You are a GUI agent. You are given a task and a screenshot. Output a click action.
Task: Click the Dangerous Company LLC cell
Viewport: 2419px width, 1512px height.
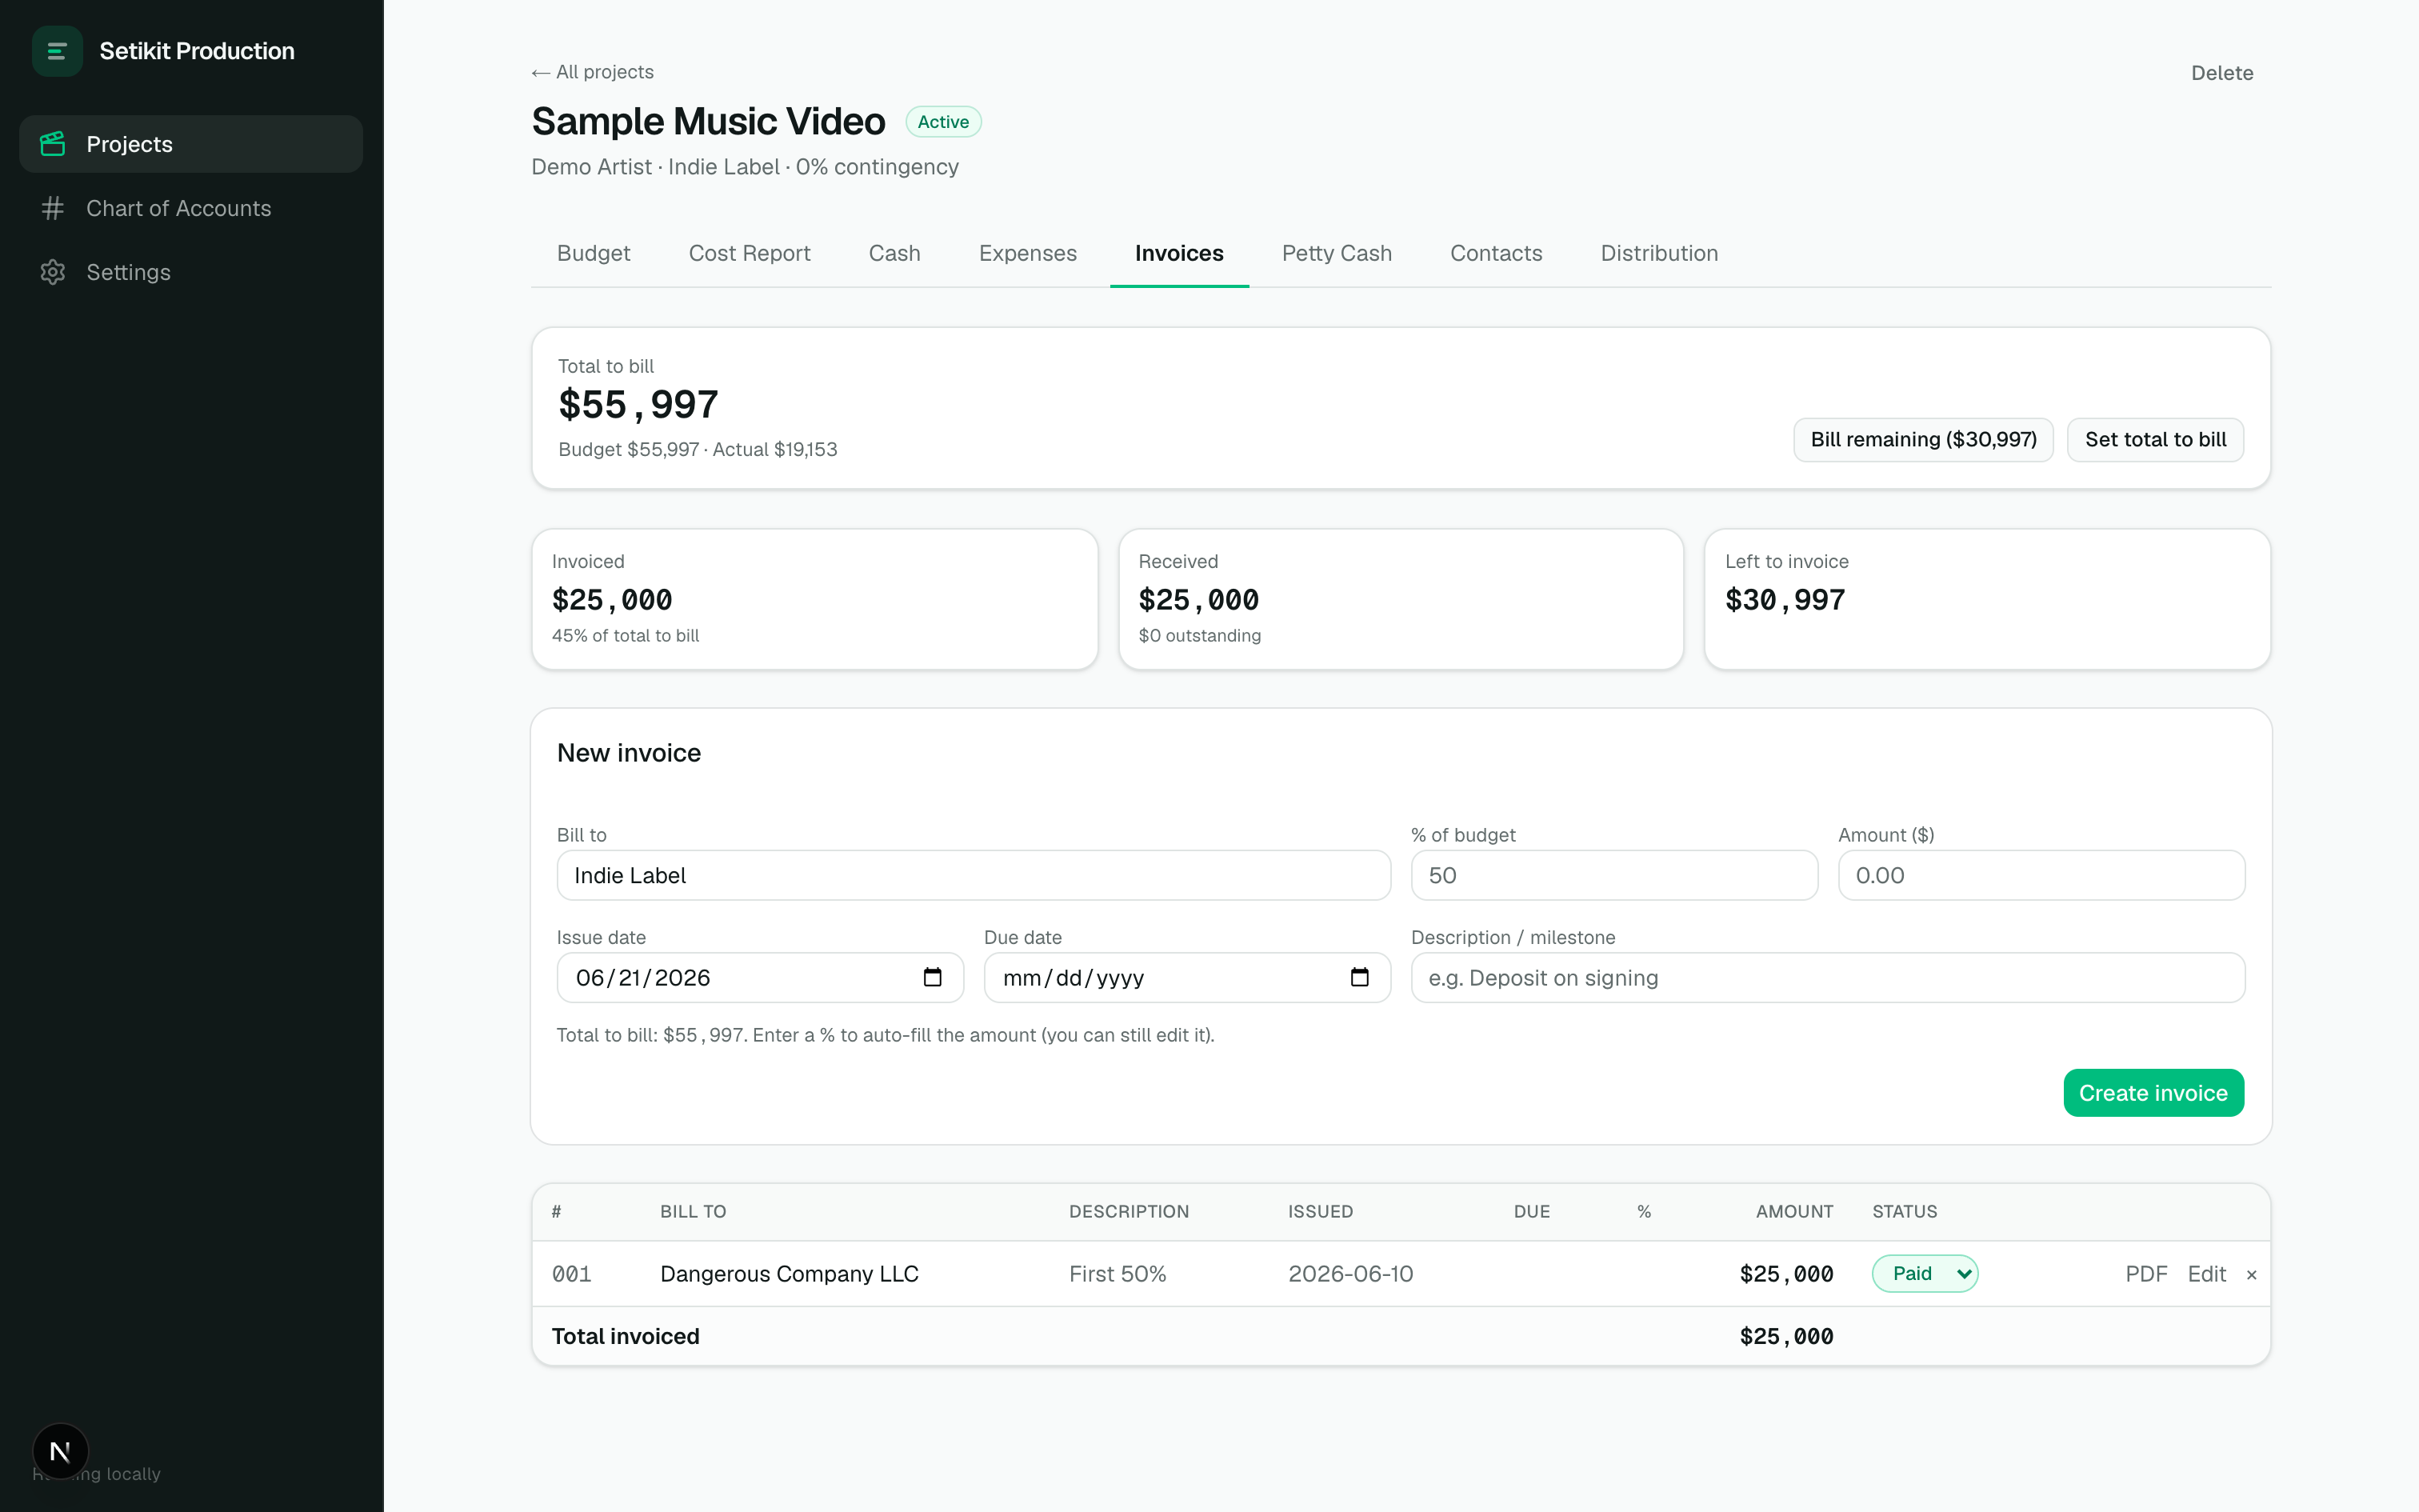pos(790,1274)
